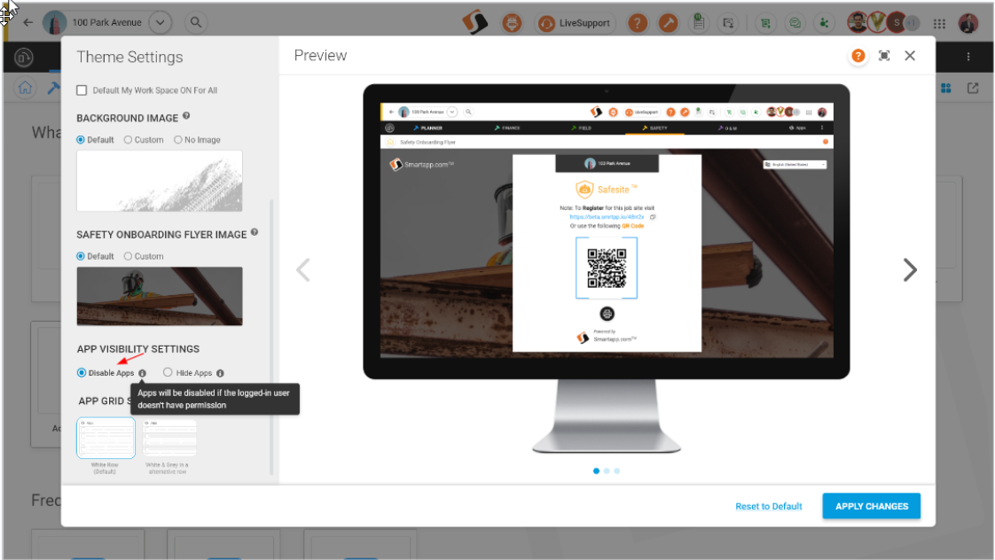Click the Preview help question icon

858,56
